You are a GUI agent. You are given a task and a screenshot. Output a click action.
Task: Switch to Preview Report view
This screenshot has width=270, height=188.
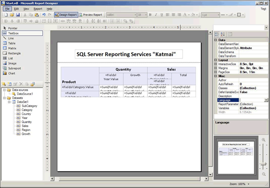pos(91,15)
